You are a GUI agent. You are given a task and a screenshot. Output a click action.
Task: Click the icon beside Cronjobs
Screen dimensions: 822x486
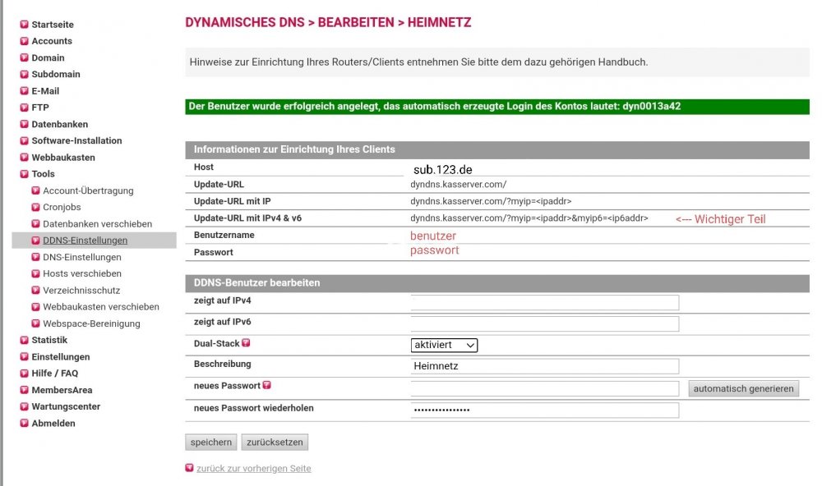(35, 207)
